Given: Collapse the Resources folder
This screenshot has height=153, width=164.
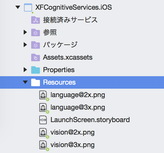Looking at the screenshot, I should tap(25, 82).
